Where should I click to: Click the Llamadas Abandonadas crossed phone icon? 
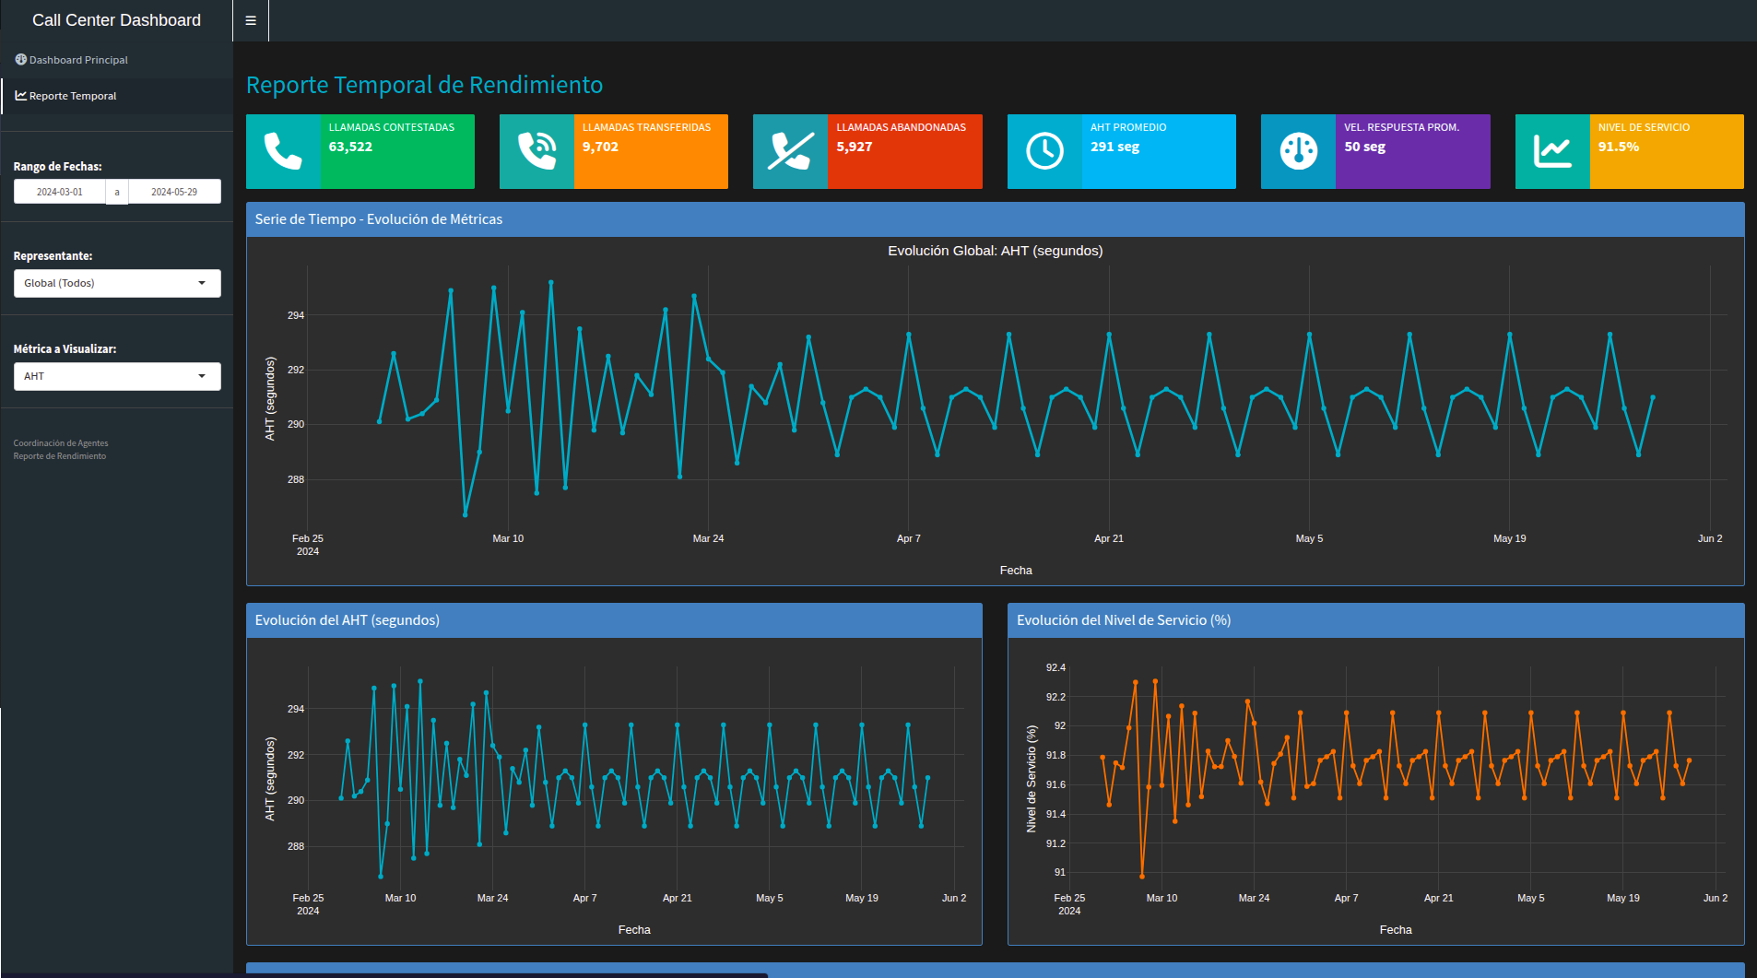tap(790, 151)
